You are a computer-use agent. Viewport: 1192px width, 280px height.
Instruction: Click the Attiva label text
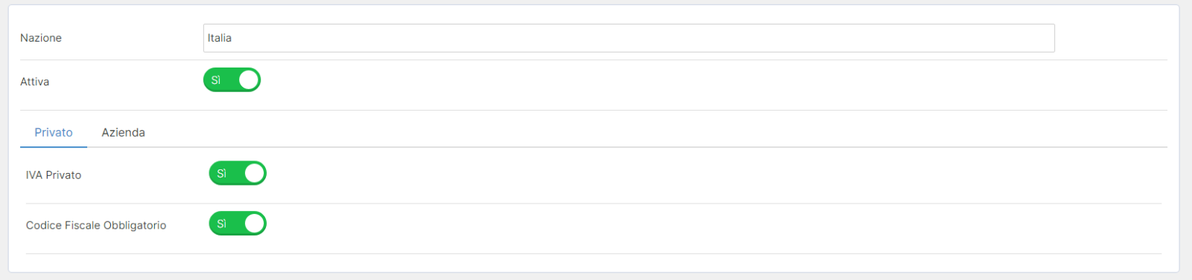[x=34, y=82]
